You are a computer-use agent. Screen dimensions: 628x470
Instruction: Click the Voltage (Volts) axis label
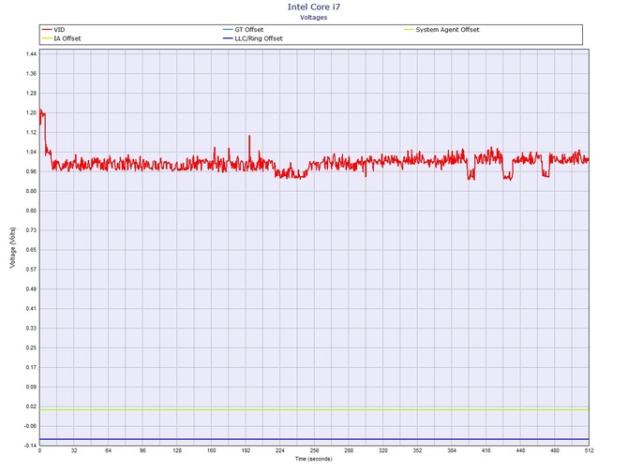(x=13, y=247)
